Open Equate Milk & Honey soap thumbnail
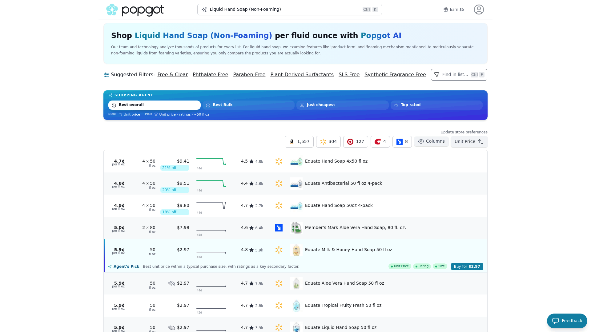The height and width of the screenshot is (332, 591). pyautogui.click(x=296, y=250)
